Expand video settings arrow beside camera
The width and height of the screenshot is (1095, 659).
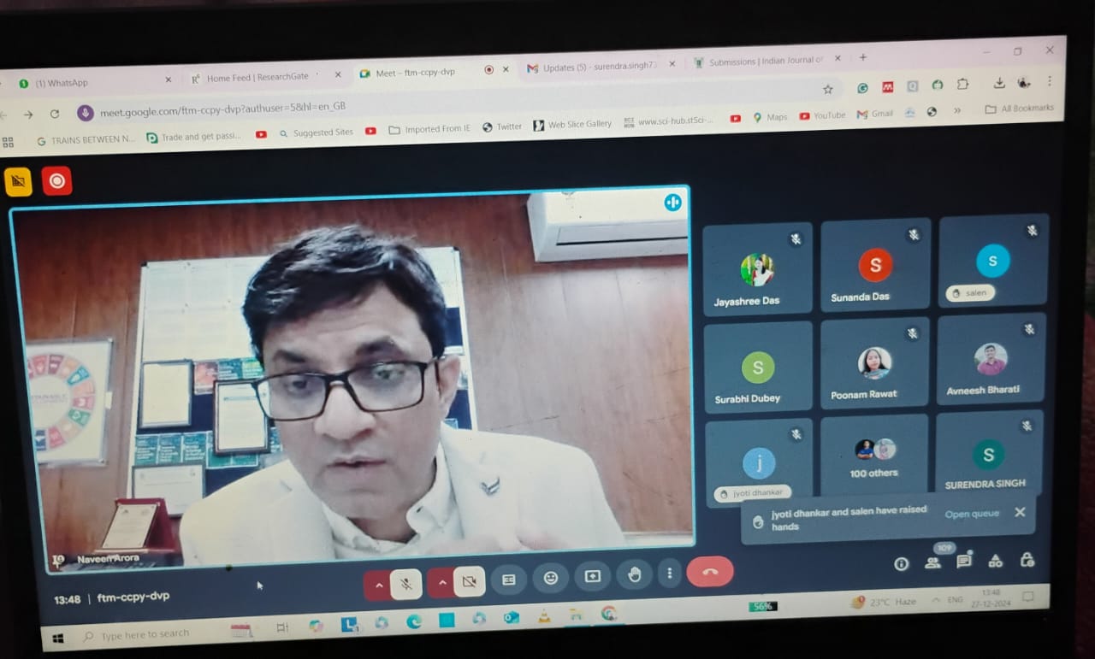coord(441,583)
